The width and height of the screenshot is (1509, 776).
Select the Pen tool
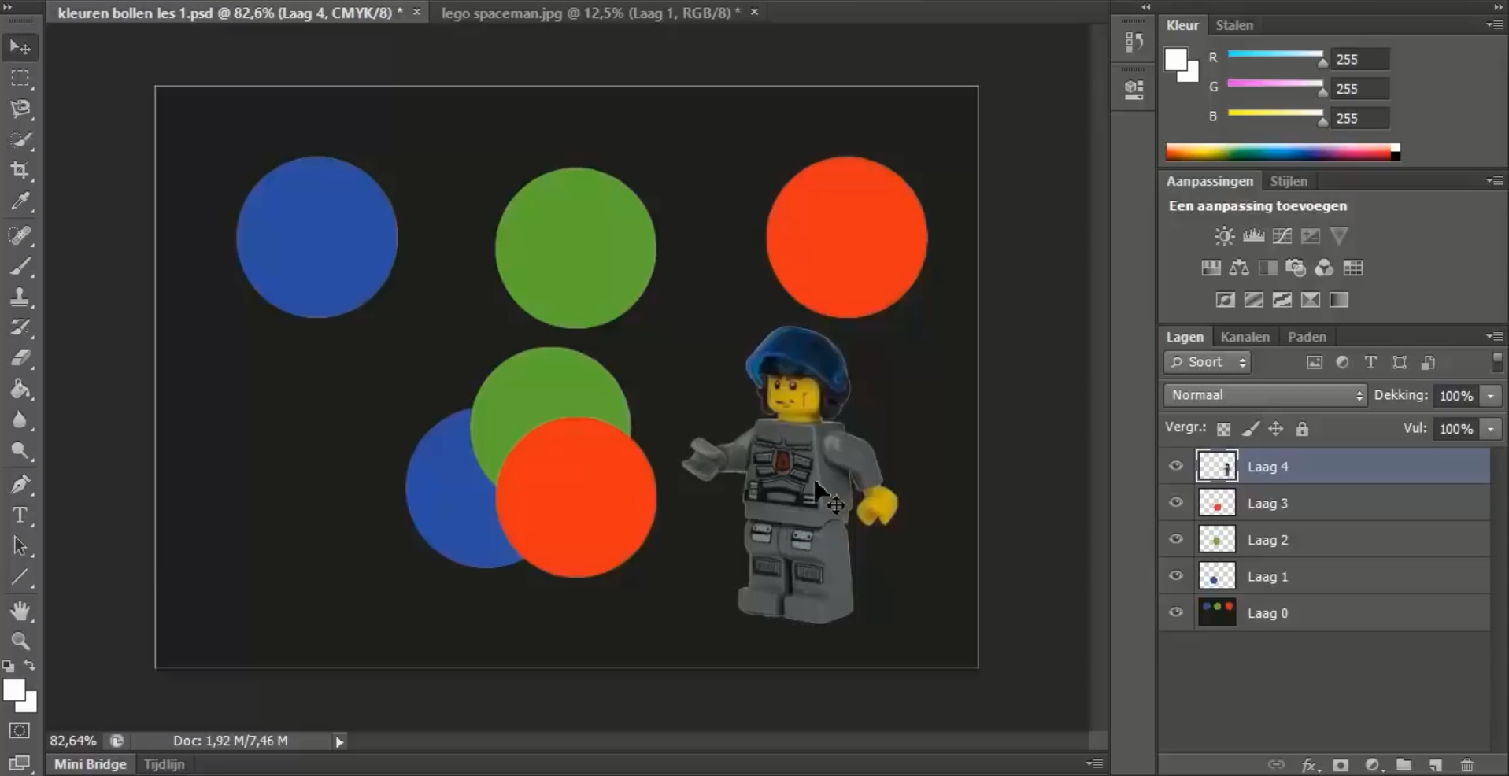coord(20,484)
